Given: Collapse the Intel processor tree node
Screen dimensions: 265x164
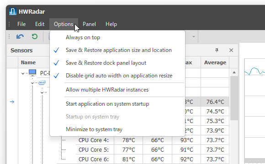Looking at the screenshot, I should click(x=32, y=83).
